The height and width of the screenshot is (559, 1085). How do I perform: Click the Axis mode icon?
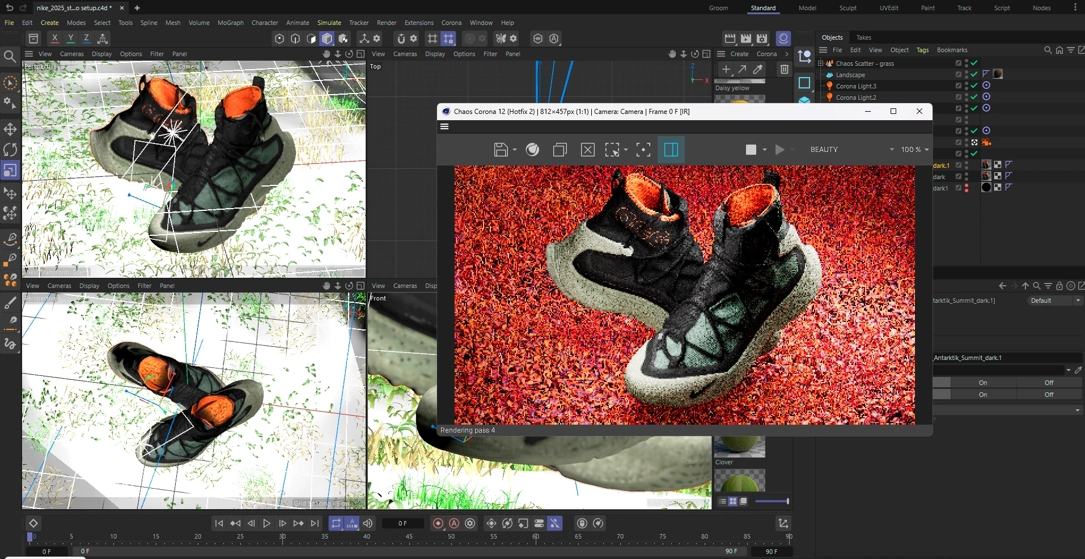[364, 39]
